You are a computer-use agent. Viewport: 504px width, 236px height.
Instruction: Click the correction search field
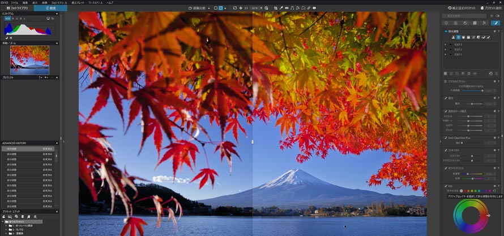464,16
